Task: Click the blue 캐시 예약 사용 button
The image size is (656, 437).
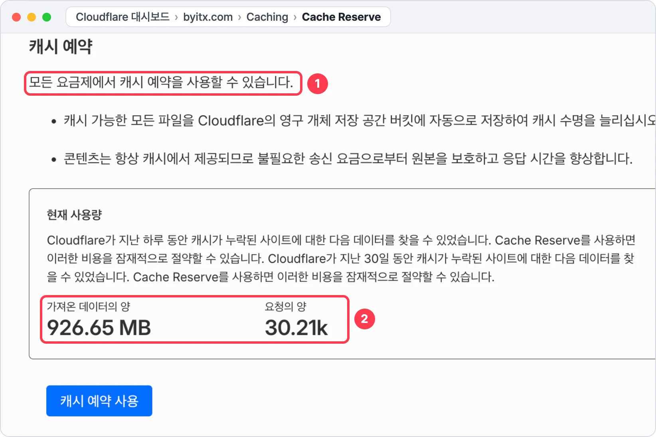Action: [x=99, y=401]
